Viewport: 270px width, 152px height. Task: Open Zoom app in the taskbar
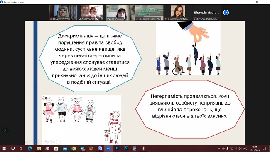(108, 148)
